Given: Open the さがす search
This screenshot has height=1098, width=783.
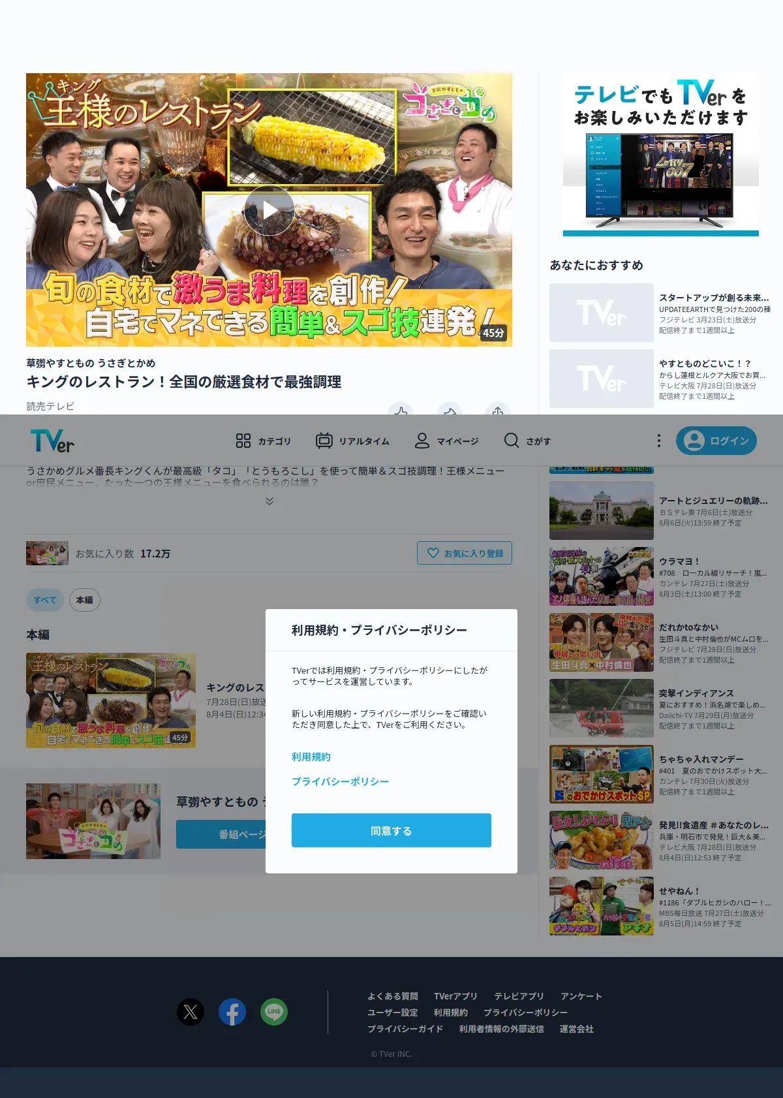Looking at the screenshot, I should coord(527,441).
